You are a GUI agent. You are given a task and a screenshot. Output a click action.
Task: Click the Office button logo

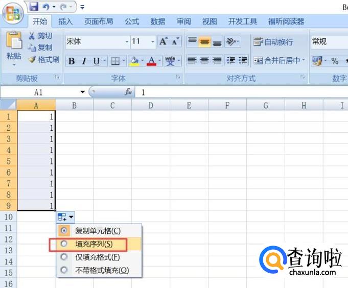click(13, 12)
